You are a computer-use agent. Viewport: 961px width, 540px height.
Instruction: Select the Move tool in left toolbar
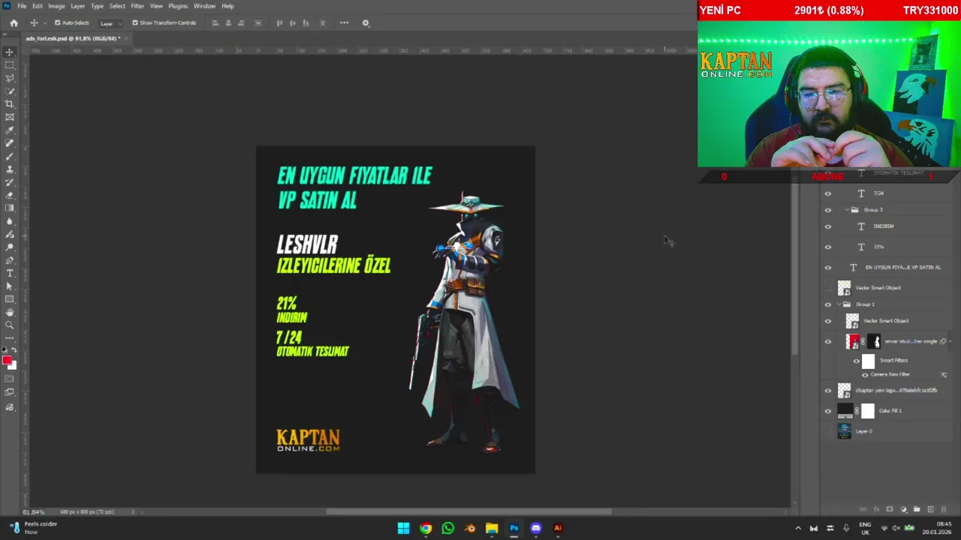pyautogui.click(x=10, y=52)
